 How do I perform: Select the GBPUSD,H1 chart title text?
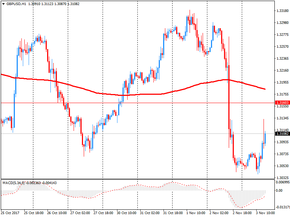click(16, 4)
